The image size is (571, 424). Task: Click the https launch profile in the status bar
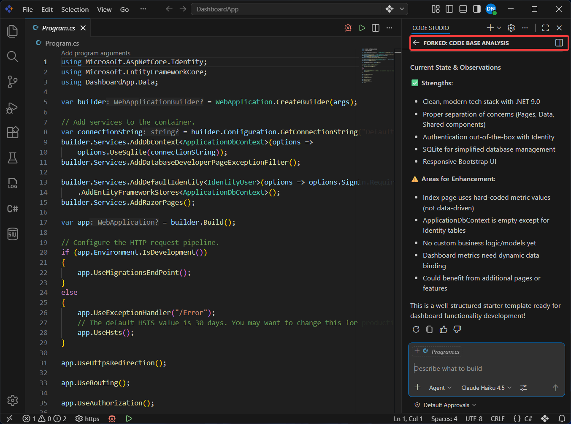coord(87,419)
